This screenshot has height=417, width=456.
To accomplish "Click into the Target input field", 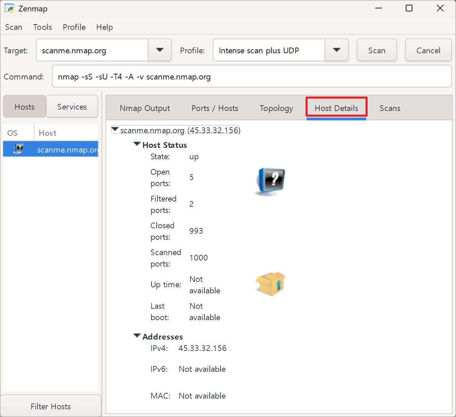I will [92, 50].
